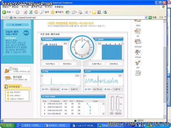Click the logout button in the blue panel
171x128 pixels.
coord(17,25)
